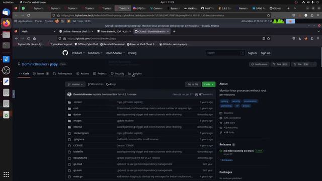This screenshot has height=181, width=322.
Task: Open Offline CyberChef bookmark
Action: 86,44
